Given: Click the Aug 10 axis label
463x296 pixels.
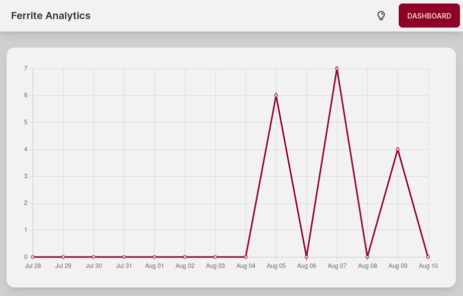Looking at the screenshot, I should pyautogui.click(x=428, y=266).
